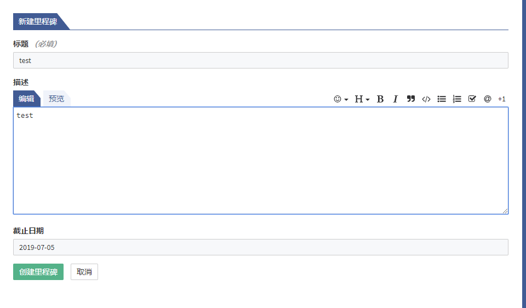Click the +1 toolbar icon
Viewport: 526px width, 308px height.
tap(502, 99)
